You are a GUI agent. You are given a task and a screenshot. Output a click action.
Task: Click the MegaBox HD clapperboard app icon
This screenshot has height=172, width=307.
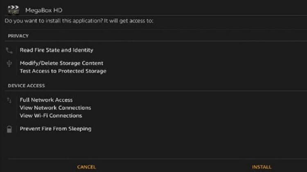point(14,10)
